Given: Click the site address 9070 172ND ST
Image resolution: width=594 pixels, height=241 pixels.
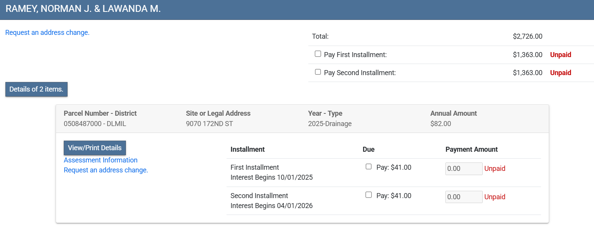Looking at the screenshot, I should tap(209, 124).
